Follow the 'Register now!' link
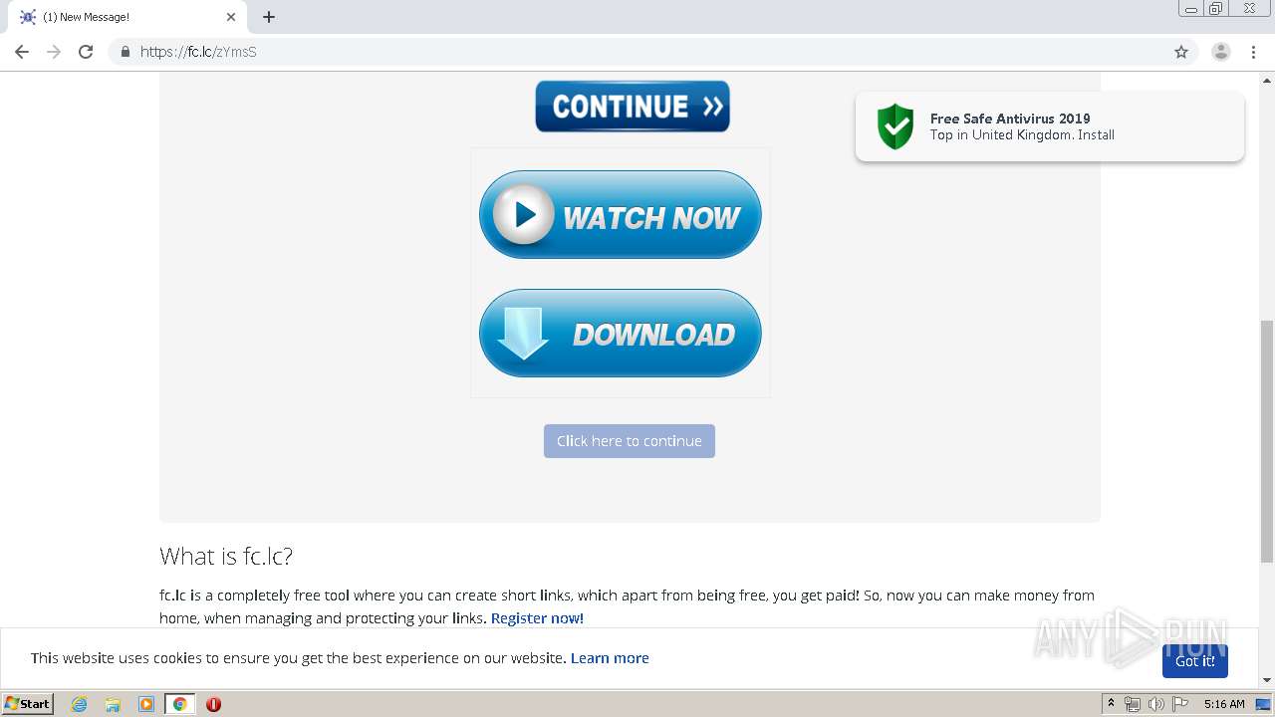Screen dimensions: 1275x717 (x=537, y=618)
